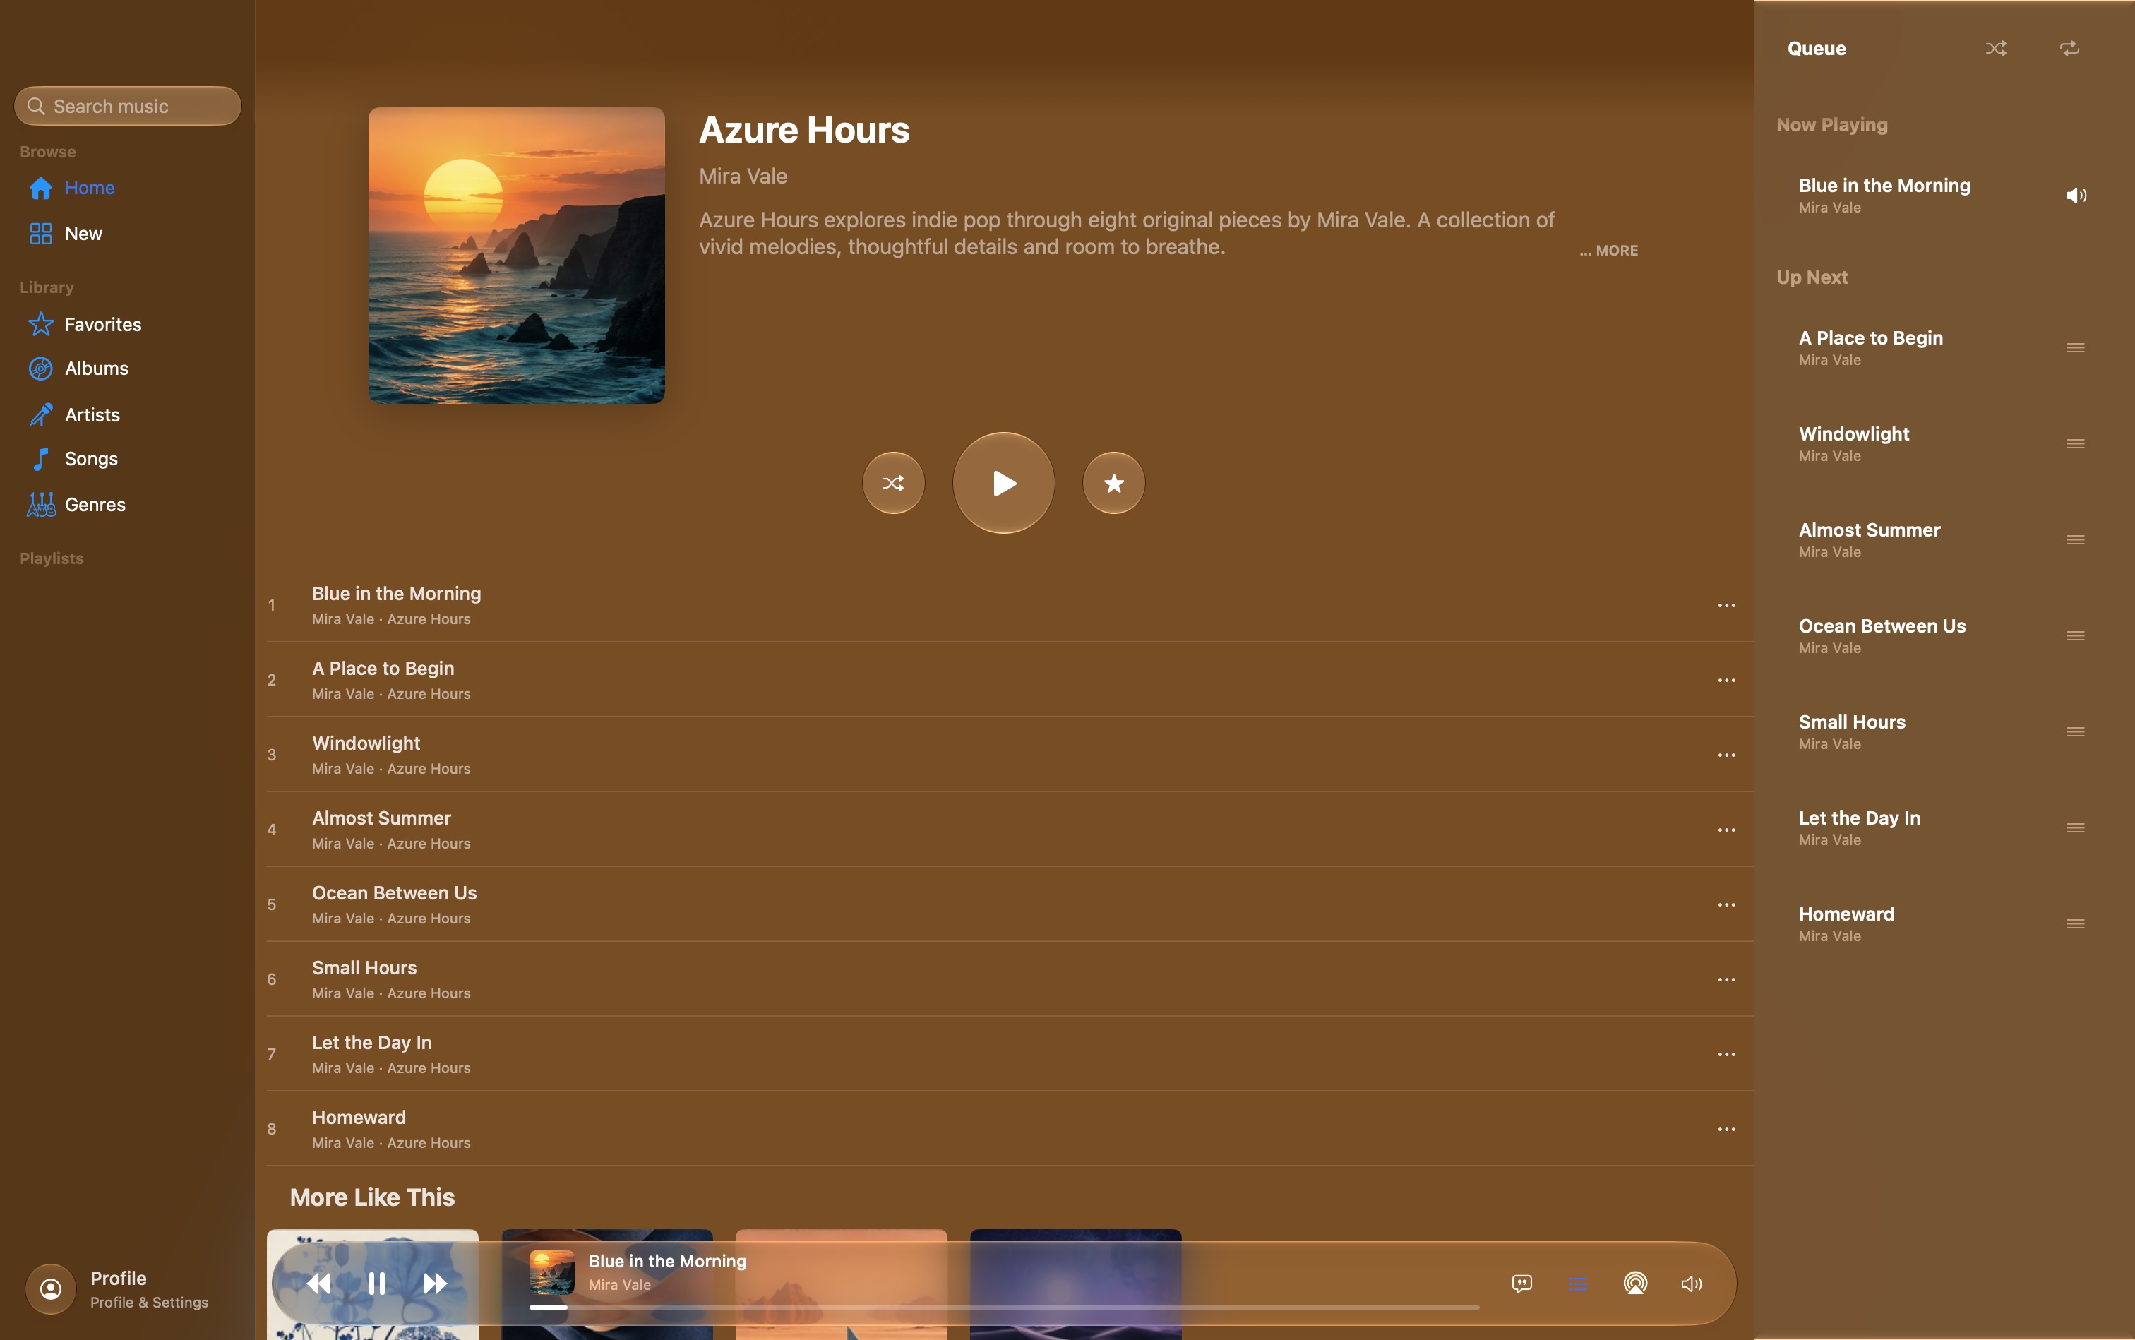Open more options for Almost Summer track
This screenshot has width=2135, height=1340.
tap(1726, 830)
